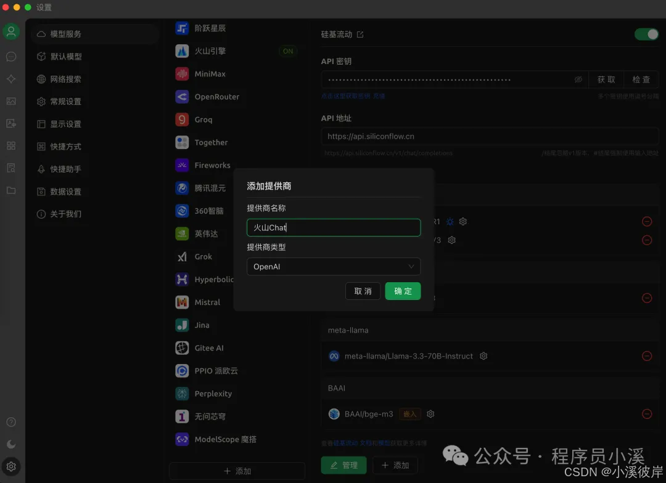666x483 pixels.
Task: Open the agents sparkle icon in sidebar
Action: (x=11, y=79)
